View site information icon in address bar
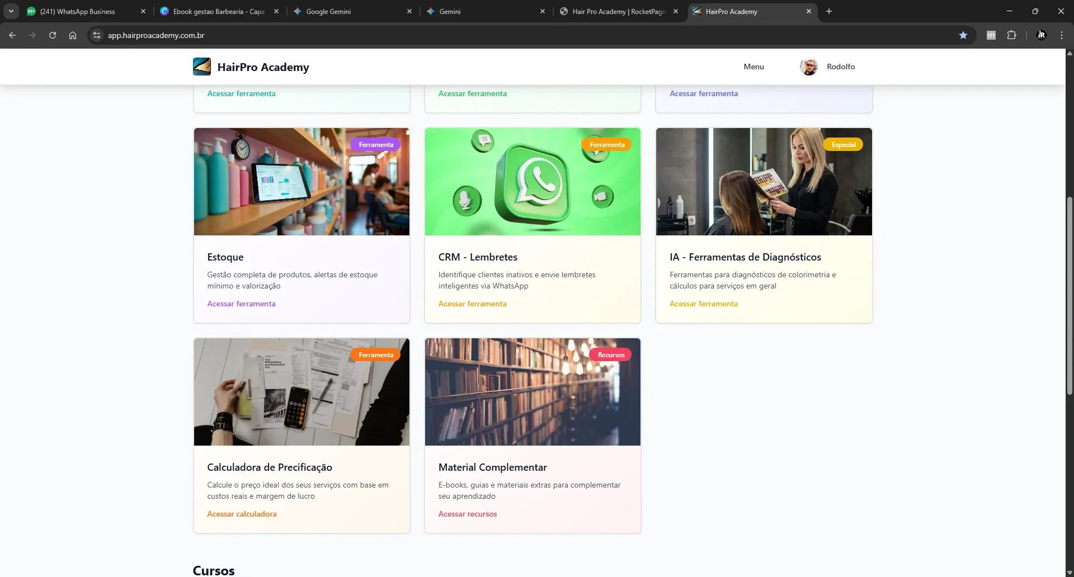 pos(97,35)
